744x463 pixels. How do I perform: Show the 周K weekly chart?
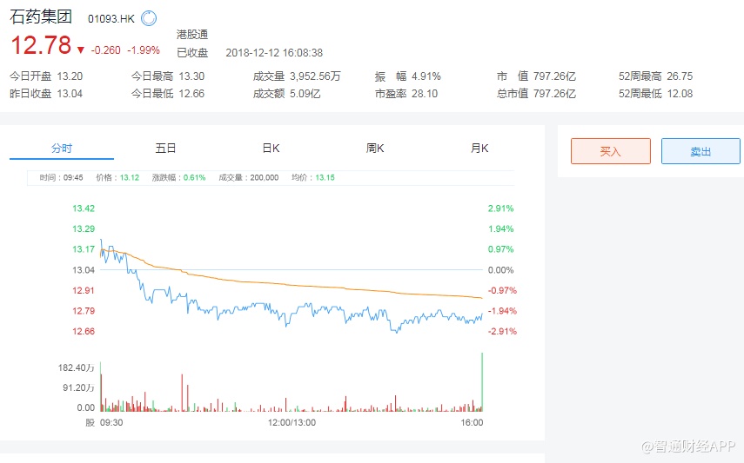click(x=375, y=149)
